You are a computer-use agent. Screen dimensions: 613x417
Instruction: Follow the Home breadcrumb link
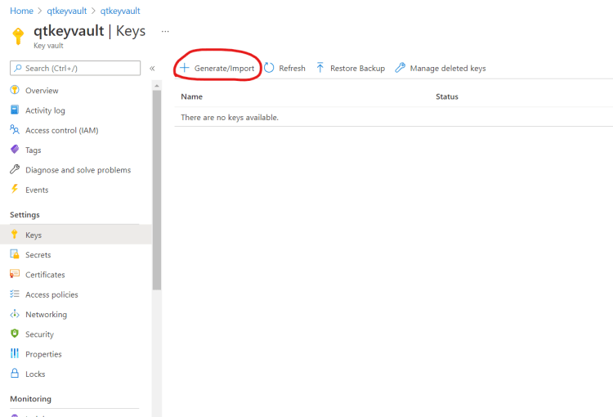(21, 11)
